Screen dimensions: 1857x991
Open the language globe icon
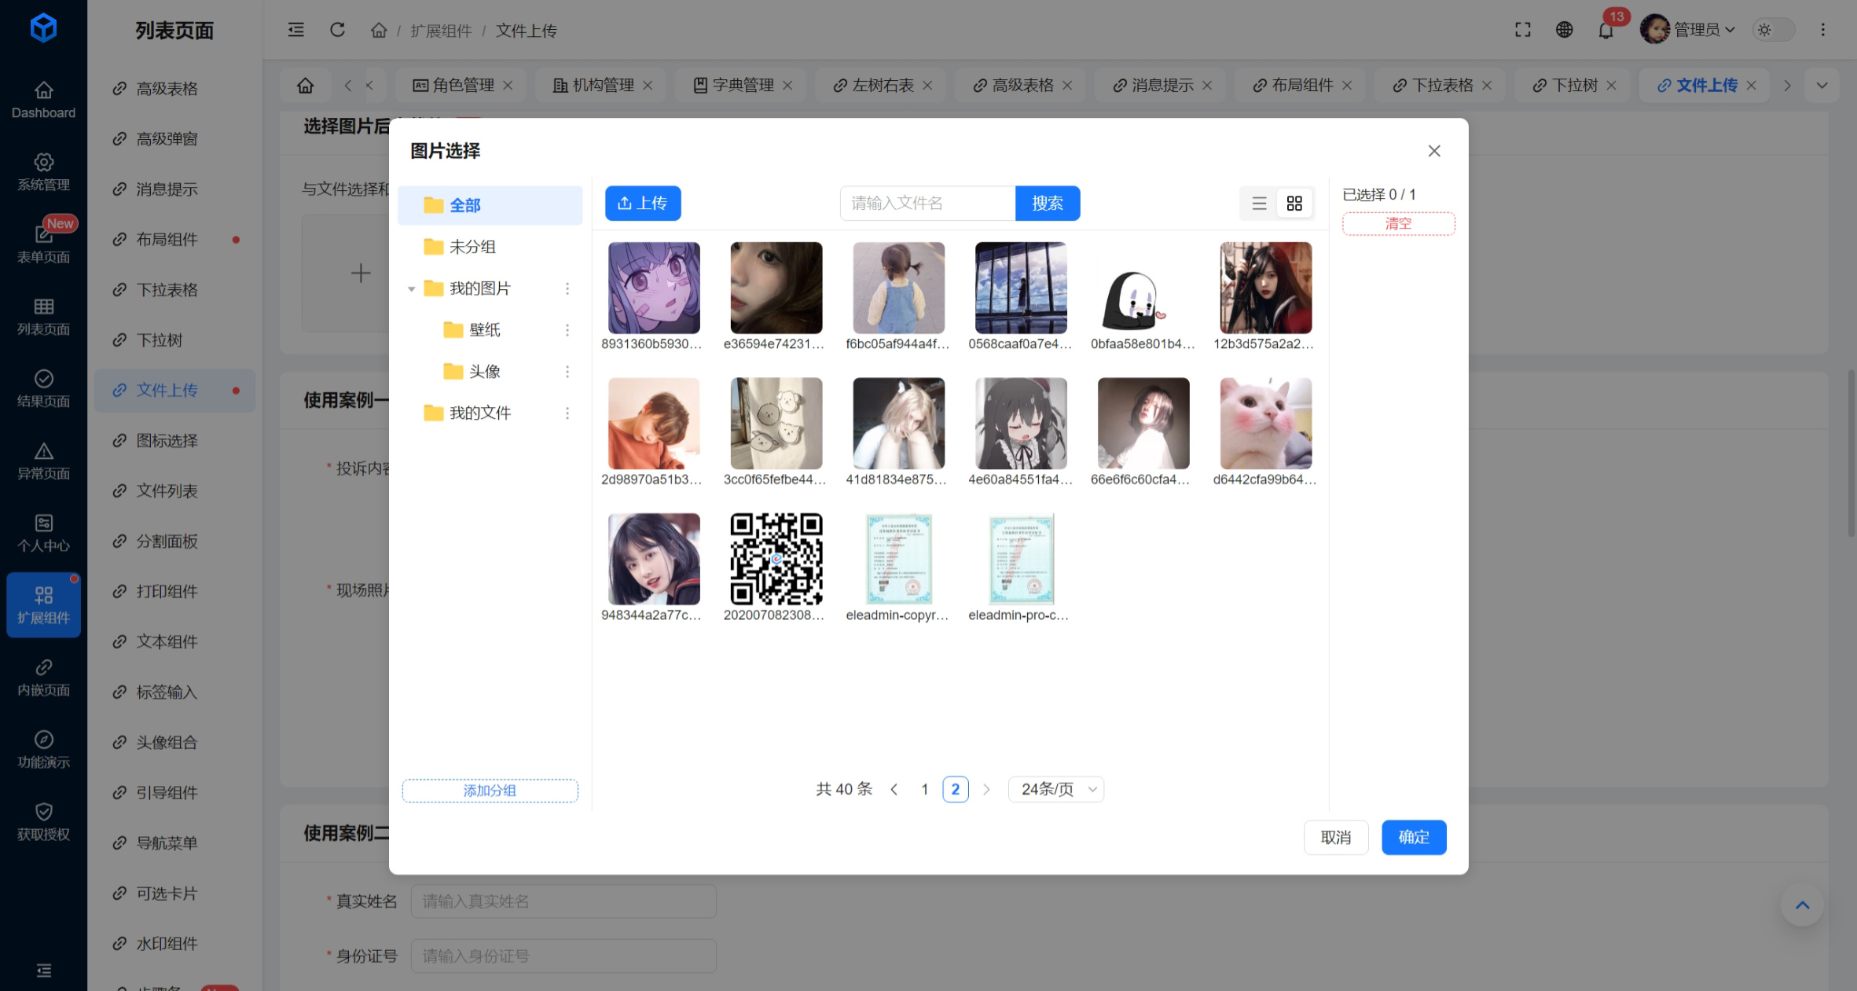(1564, 30)
